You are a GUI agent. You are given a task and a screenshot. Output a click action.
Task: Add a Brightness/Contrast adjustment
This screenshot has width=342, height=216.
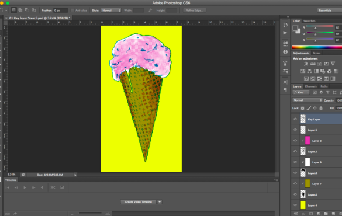[306, 64]
